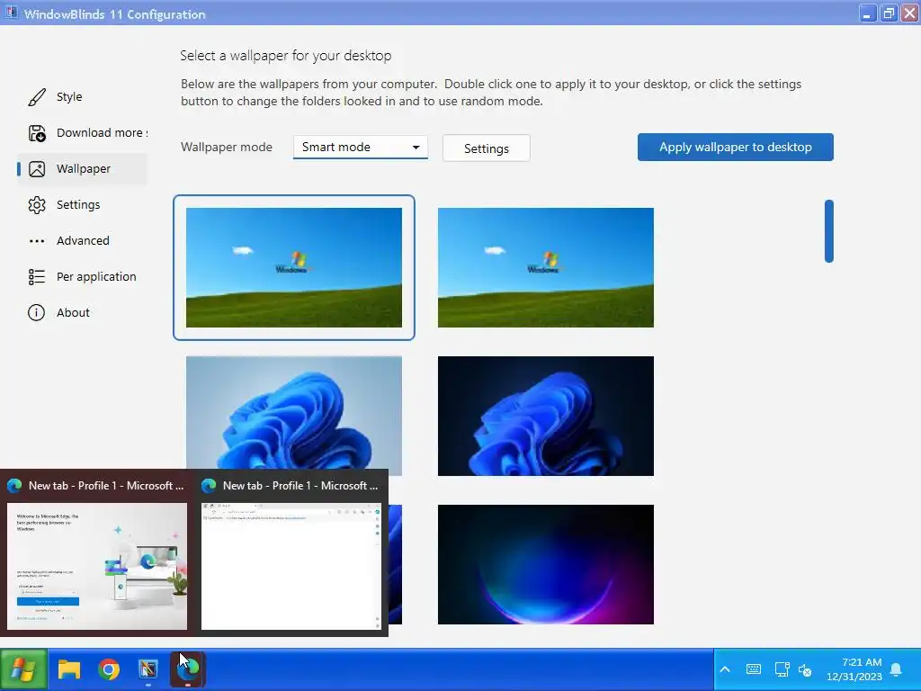Image resolution: width=921 pixels, height=691 pixels.
Task: Open the Settings section in sidebar
Action: point(78,204)
